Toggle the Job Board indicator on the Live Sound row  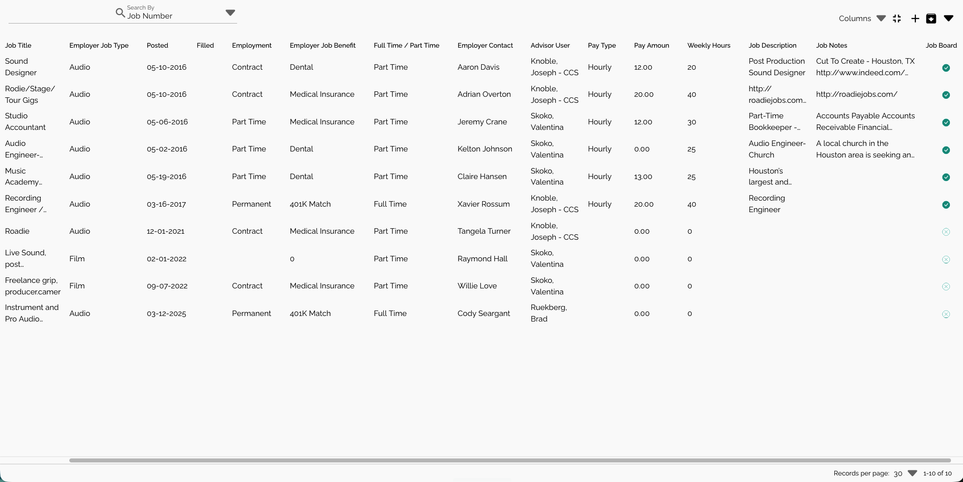[x=945, y=259]
